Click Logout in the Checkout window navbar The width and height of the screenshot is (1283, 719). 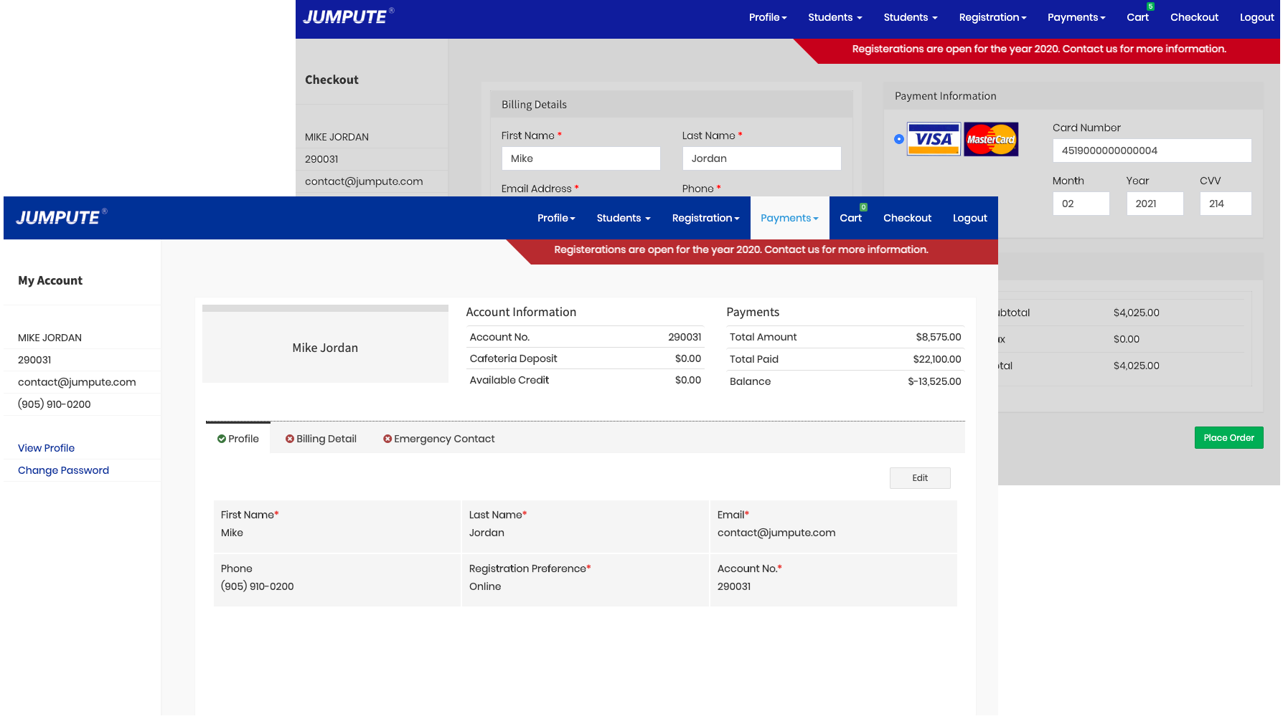click(x=1257, y=17)
